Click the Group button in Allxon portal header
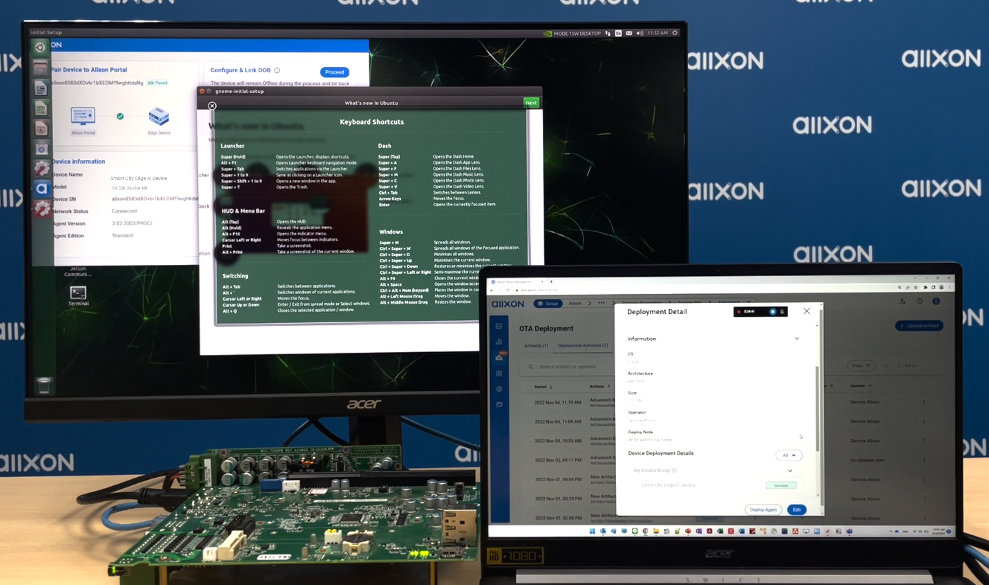 coord(548,303)
